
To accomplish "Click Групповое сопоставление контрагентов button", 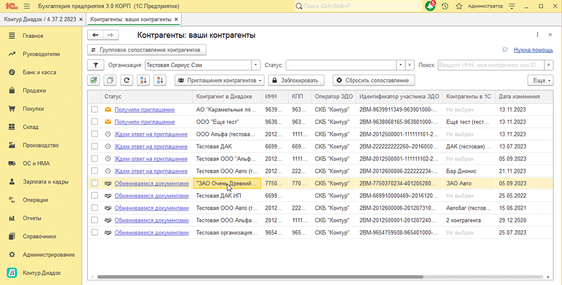I will click(147, 50).
